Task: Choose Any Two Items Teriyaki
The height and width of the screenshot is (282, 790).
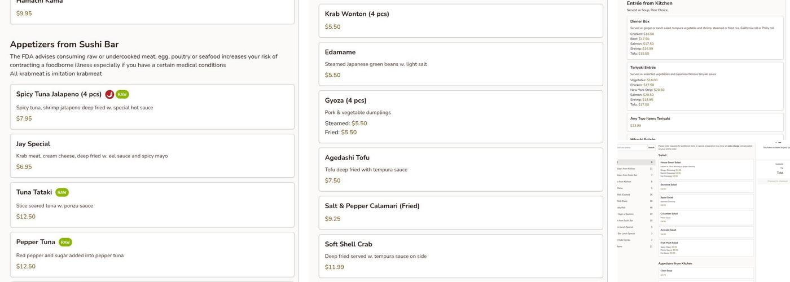Action: pyautogui.click(x=705, y=122)
